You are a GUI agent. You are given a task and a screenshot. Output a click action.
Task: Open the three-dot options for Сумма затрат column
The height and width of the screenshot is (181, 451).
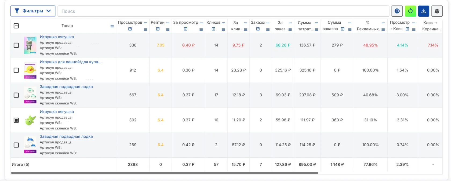tap(316, 23)
